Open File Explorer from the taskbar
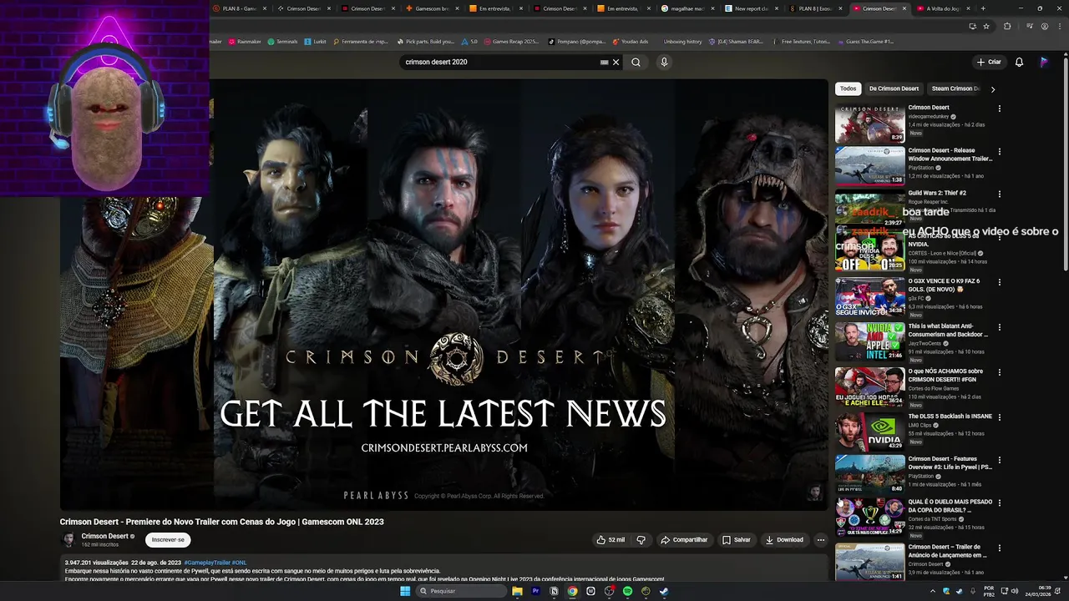Viewport: 1069px width, 601px height. pos(517,591)
